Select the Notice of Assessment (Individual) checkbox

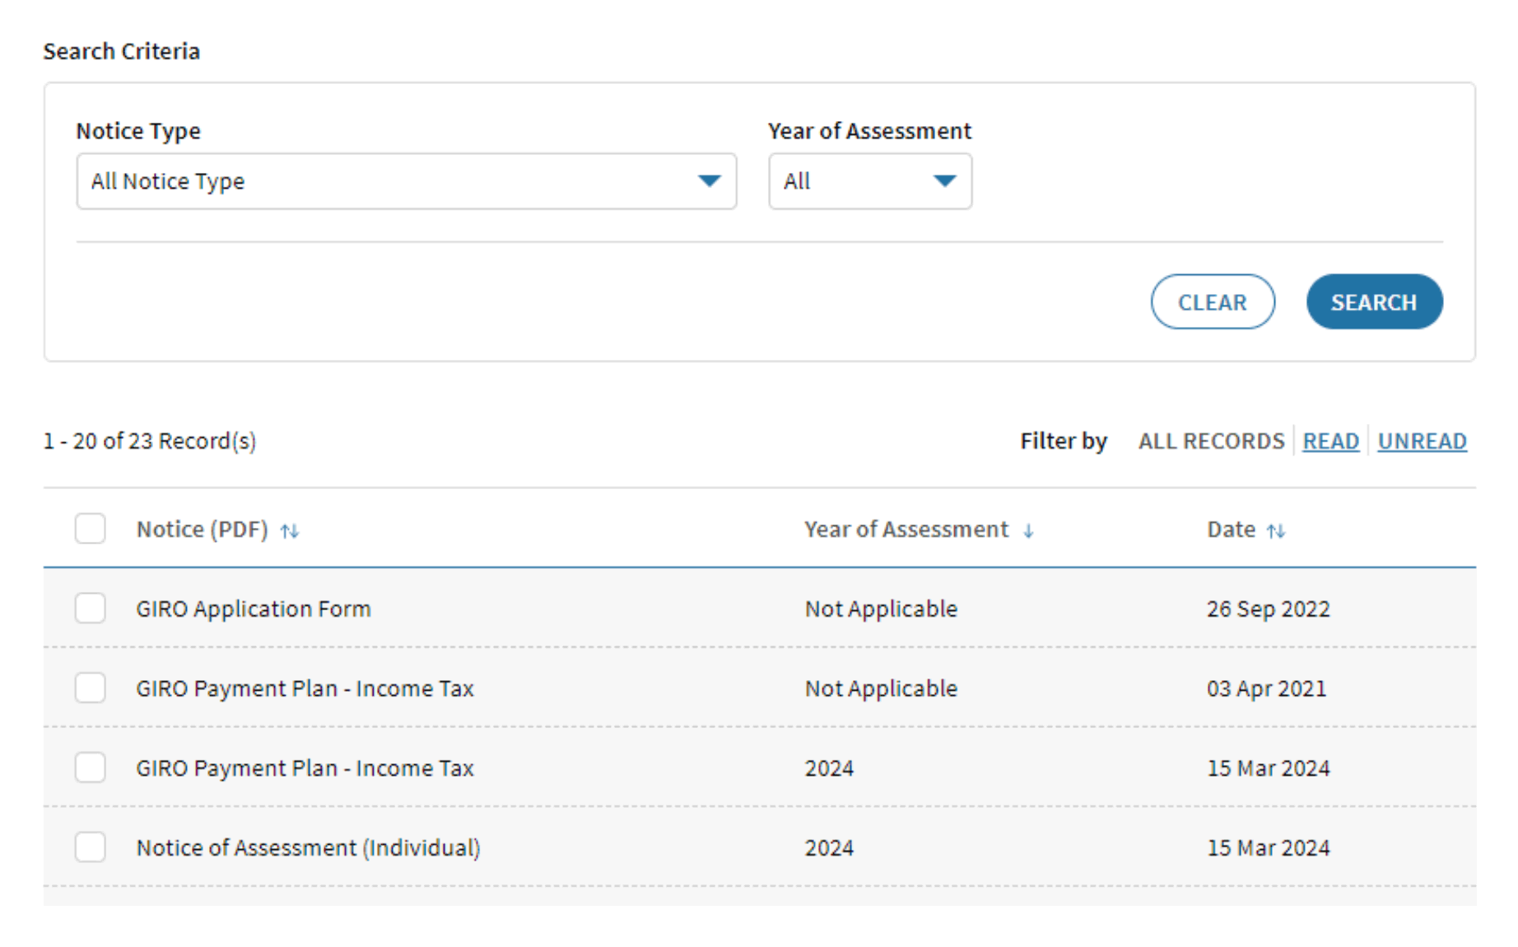tap(90, 847)
